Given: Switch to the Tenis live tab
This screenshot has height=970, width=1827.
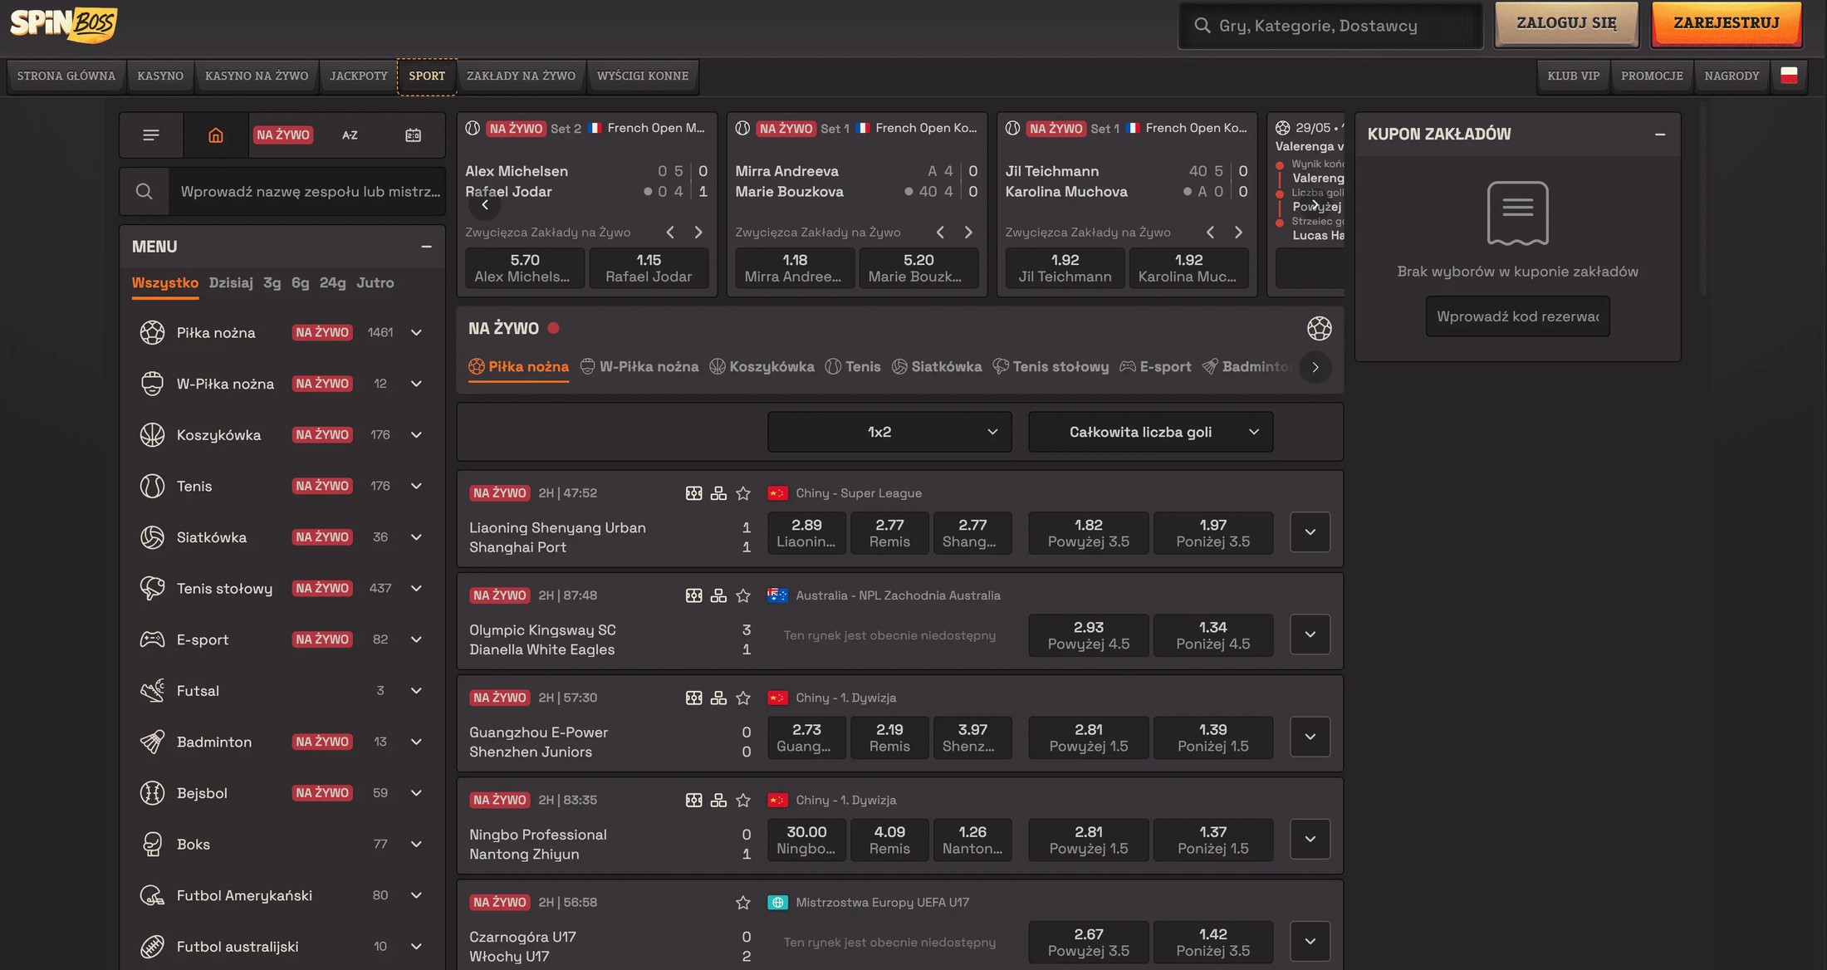Looking at the screenshot, I should [x=853, y=366].
